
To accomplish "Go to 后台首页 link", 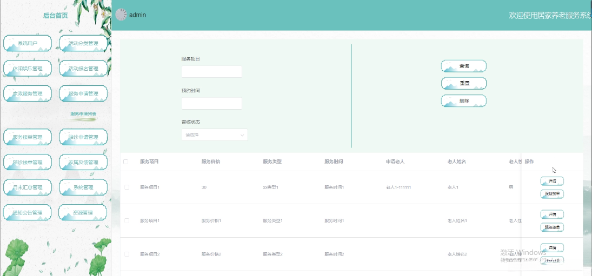I will [x=56, y=16].
